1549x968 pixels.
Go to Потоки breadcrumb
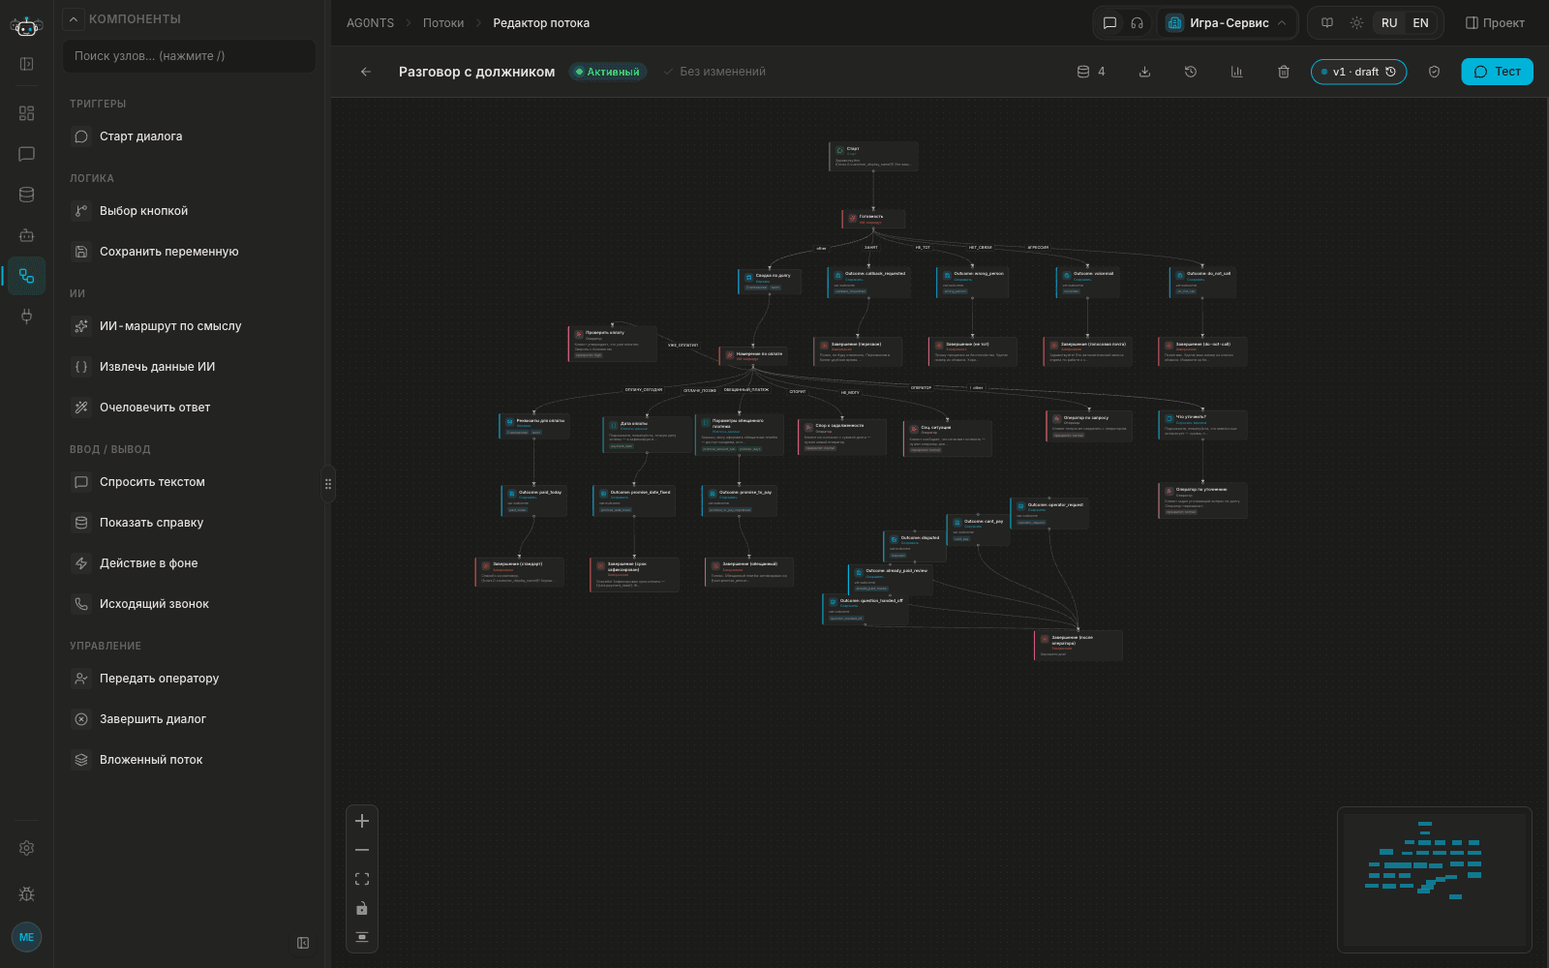(x=443, y=23)
